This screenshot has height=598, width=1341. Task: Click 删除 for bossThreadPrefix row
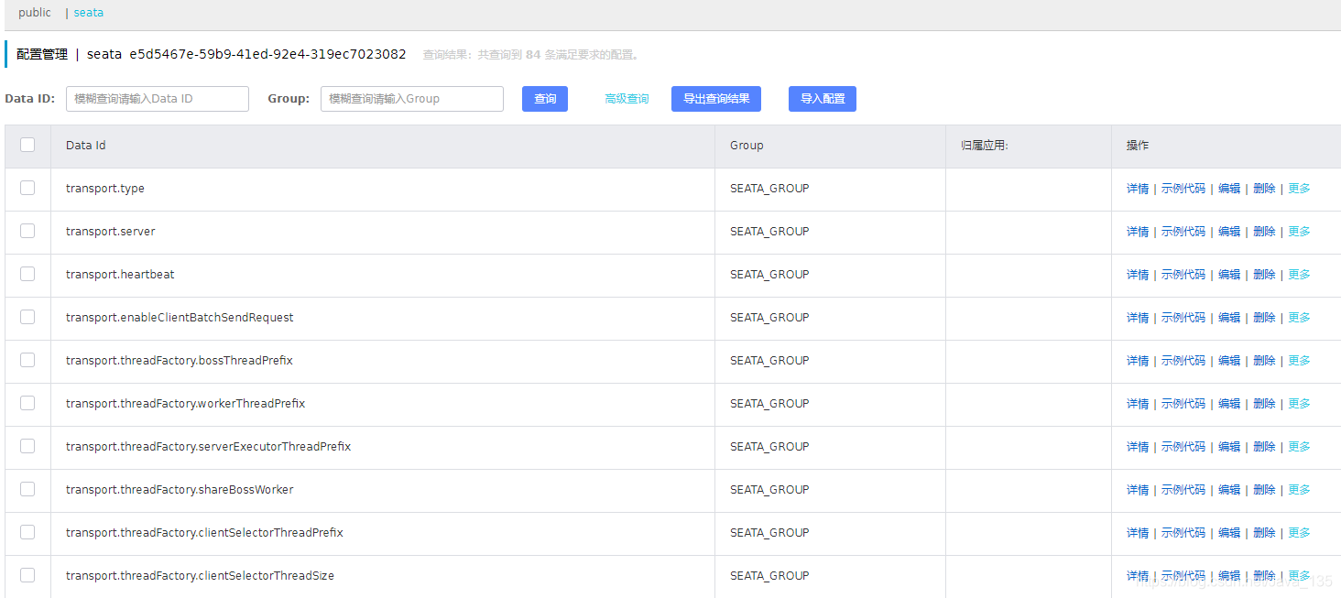pos(1264,361)
